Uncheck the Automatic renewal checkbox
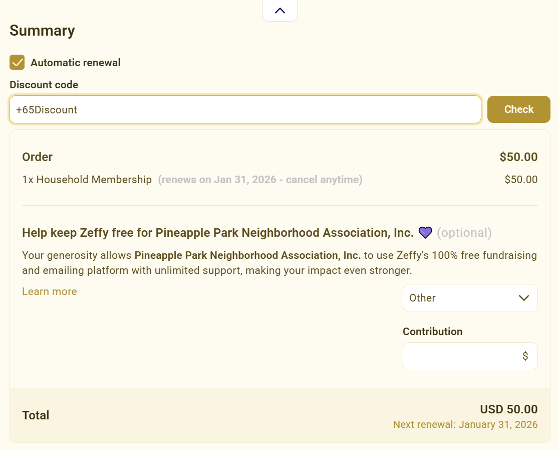The height and width of the screenshot is (450, 559). [17, 63]
